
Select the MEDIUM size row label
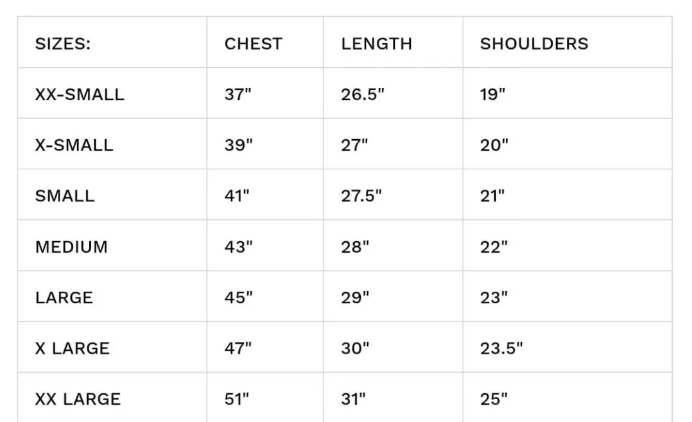(71, 247)
